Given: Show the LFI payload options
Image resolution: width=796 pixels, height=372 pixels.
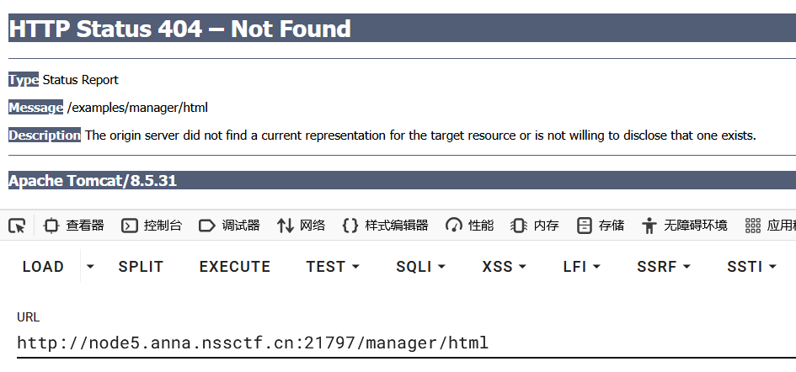Looking at the screenshot, I should 581,267.
